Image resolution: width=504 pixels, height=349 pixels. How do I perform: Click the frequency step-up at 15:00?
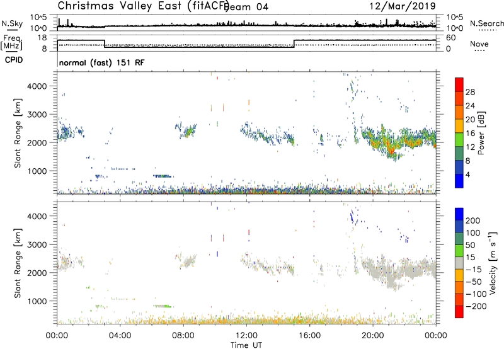(x=294, y=43)
